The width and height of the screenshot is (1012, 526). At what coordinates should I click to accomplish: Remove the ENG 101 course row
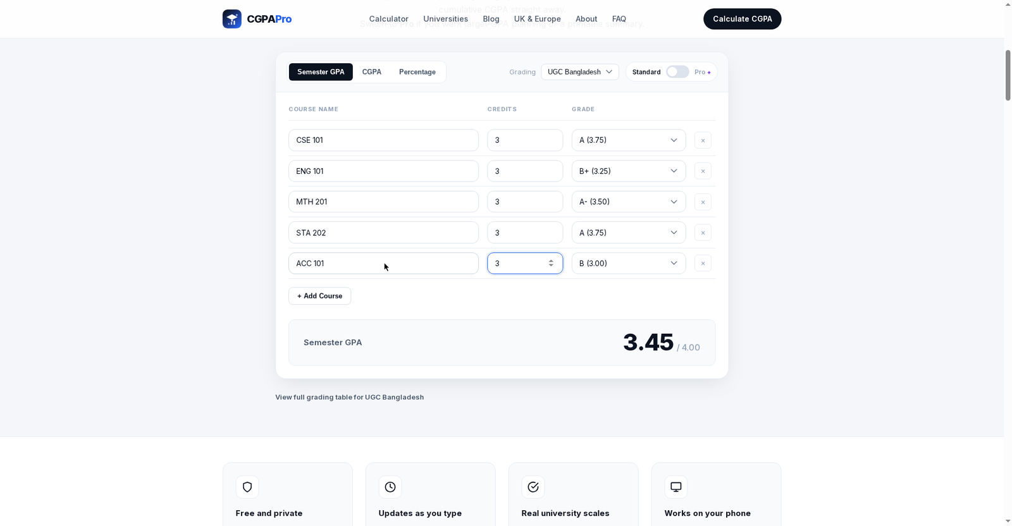[703, 171]
